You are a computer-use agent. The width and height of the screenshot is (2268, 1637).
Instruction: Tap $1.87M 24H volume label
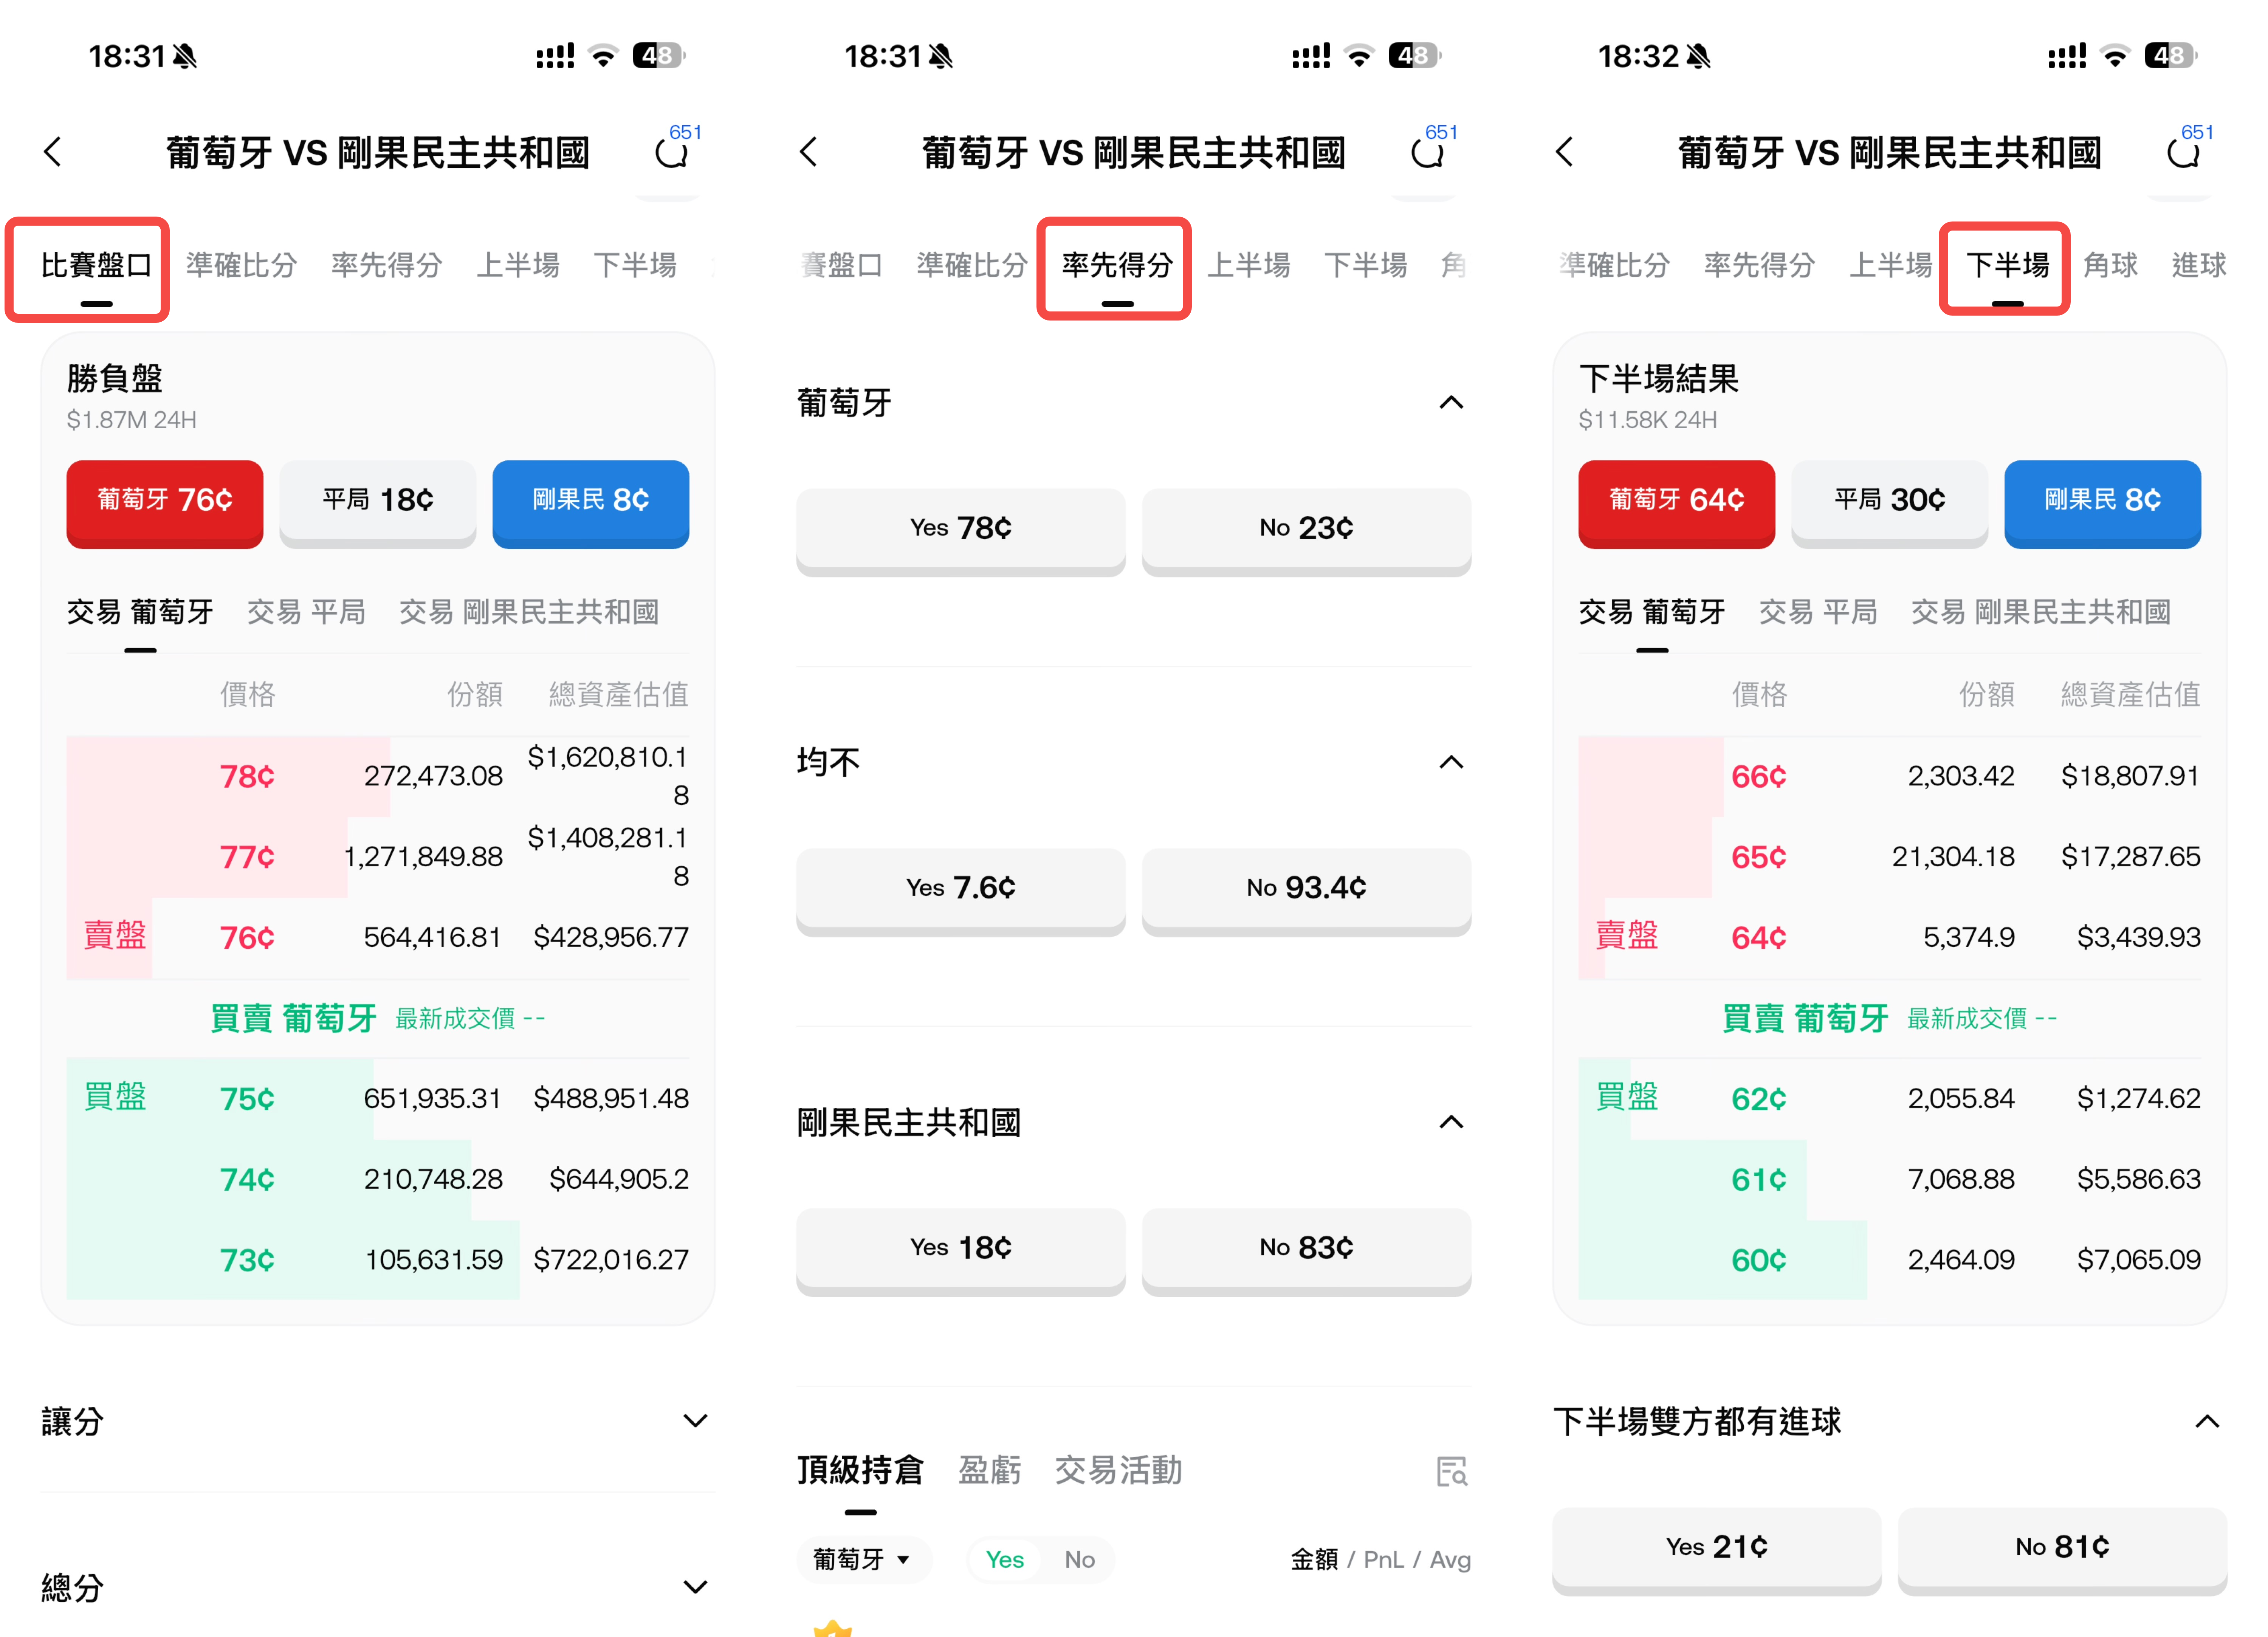pyautogui.click(x=131, y=420)
